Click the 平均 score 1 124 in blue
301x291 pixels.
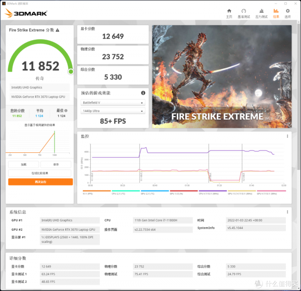(x=39, y=116)
